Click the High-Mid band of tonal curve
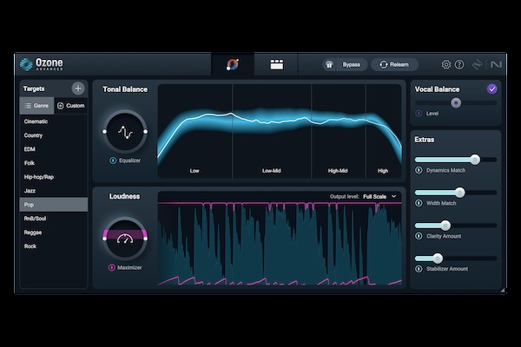This screenshot has width=521, height=347. (339, 131)
